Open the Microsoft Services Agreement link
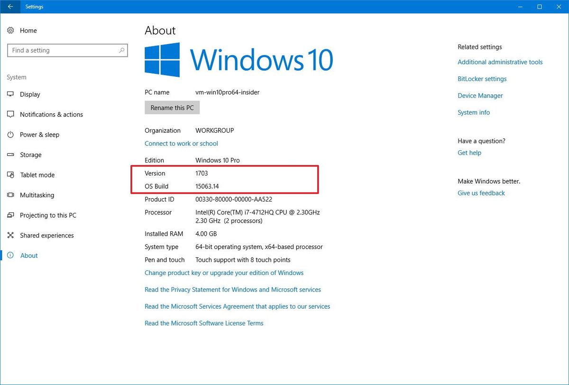This screenshot has height=385, width=569. pyautogui.click(x=237, y=306)
